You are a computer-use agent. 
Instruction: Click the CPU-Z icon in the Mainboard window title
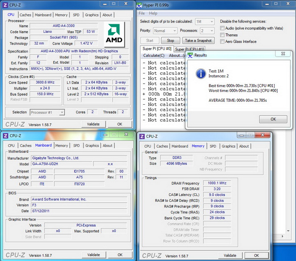coord(5,135)
